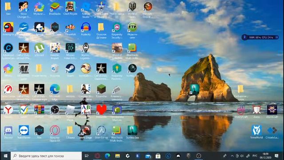Launch OBS Studio from the desktop
284x160 pixels.
(x=55, y=110)
